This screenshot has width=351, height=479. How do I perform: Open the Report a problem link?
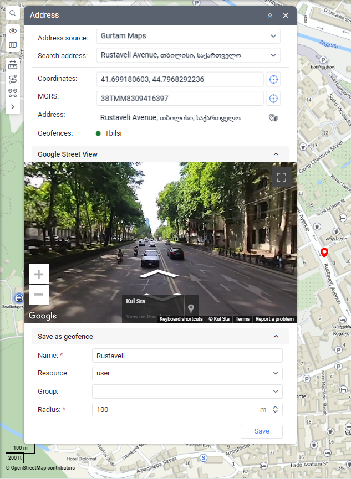click(274, 319)
